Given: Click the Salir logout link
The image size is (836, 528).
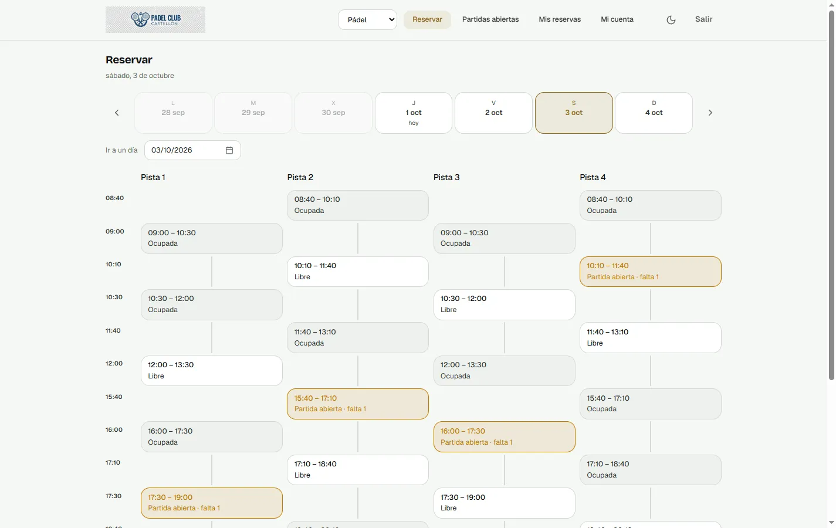Looking at the screenshot, I should point(704,19).
